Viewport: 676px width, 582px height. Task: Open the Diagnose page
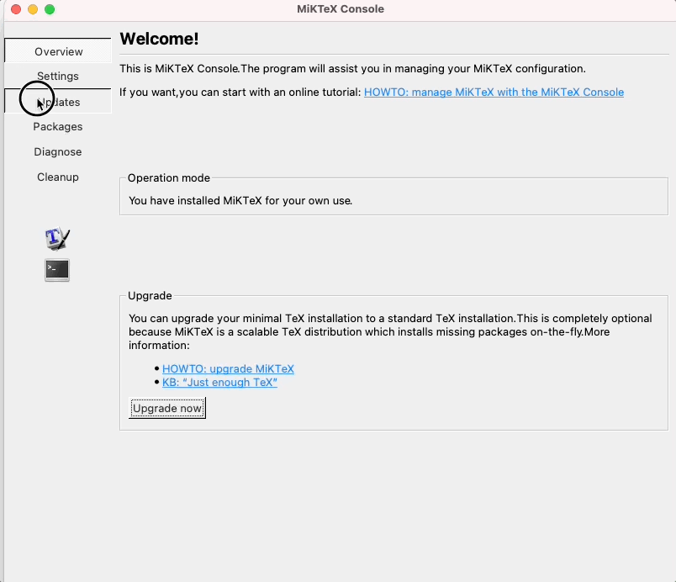58,152
